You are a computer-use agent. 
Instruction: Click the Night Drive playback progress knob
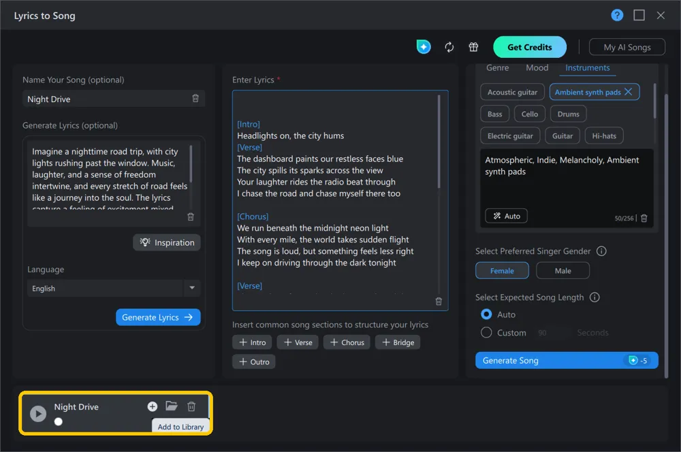coord(58,421)
